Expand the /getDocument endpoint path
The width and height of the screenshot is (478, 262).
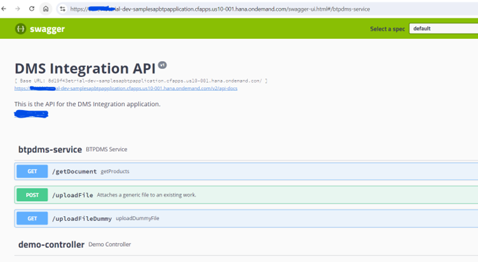pos(74,172)
